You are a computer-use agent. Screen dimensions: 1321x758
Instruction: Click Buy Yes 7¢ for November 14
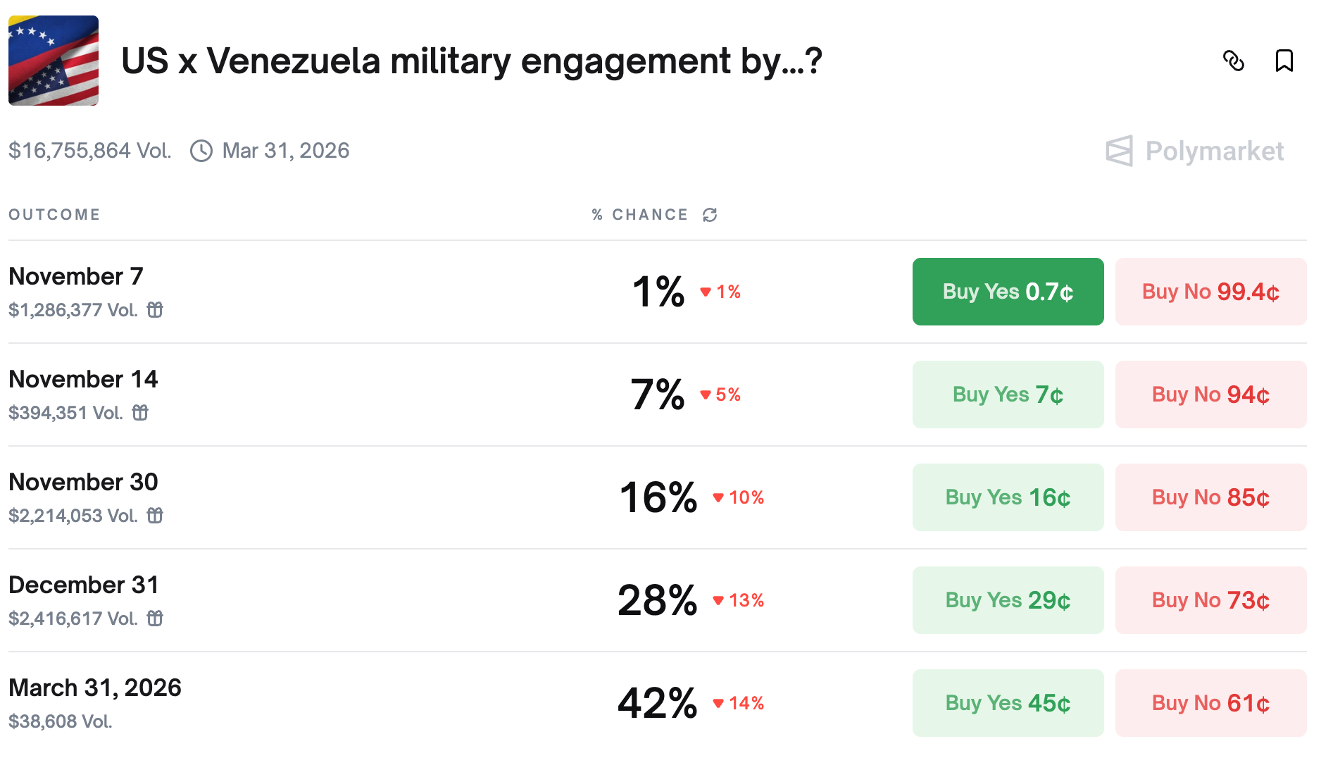coord(1008,394)
